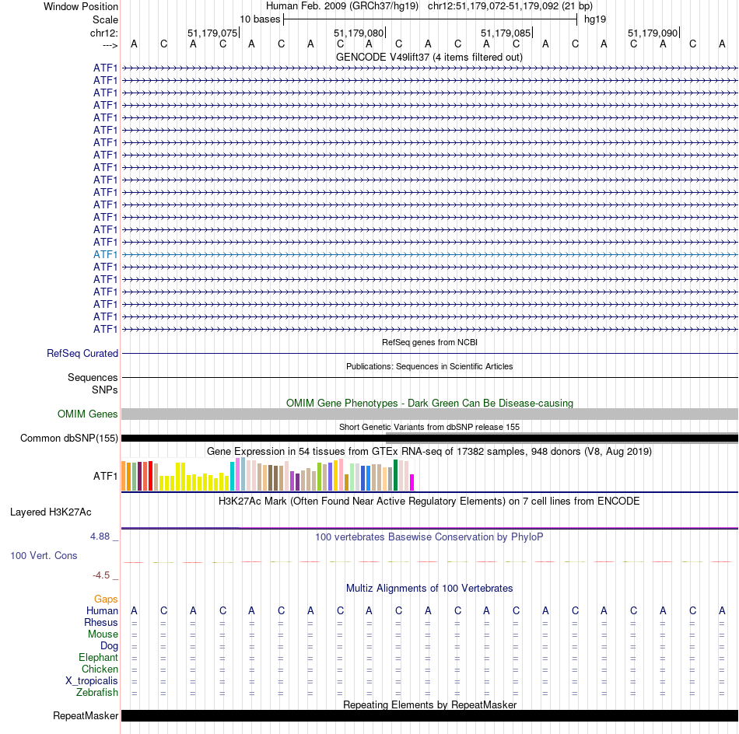This screenshot has height=734, width=739.
Task: Click the 100 Vert. Cons track label
Action: click(44, 555)
